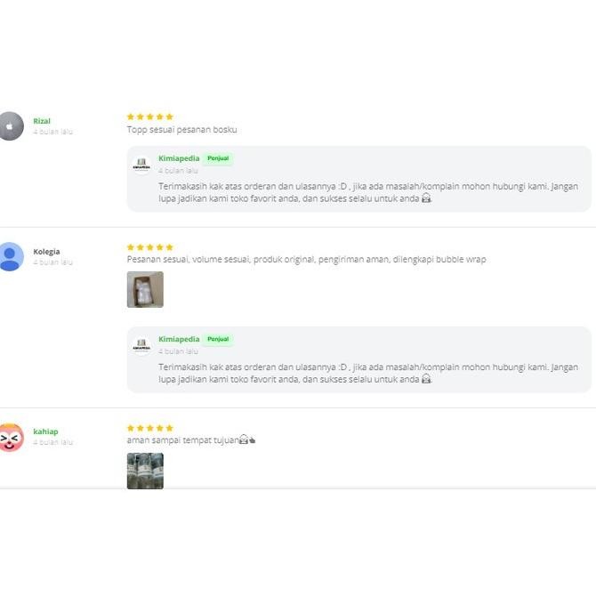Click the Penjual badge in second reply
596x596 pixels.
point(218,339)
